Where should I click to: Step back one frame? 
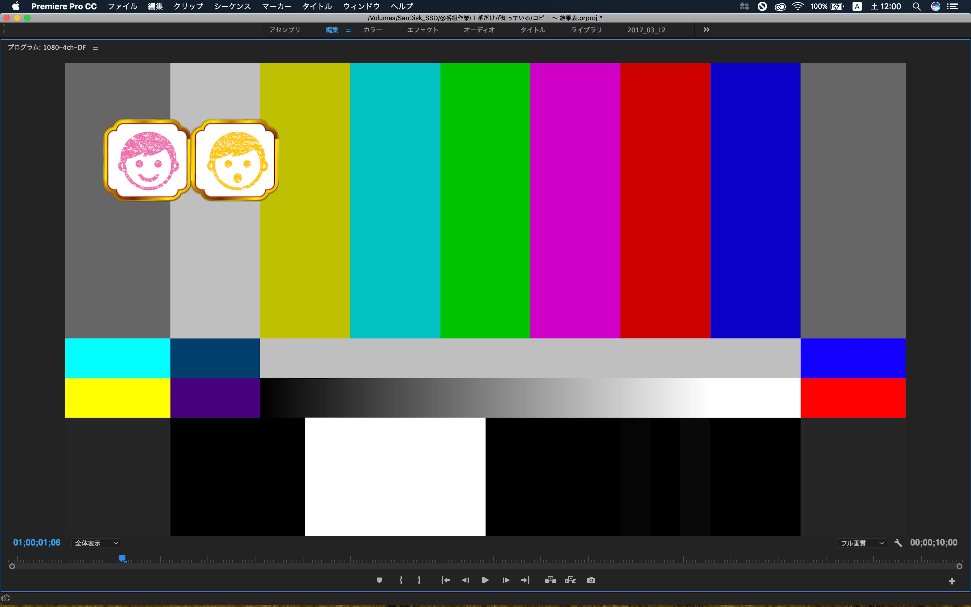pyautogui.click(x=465, y=580)
